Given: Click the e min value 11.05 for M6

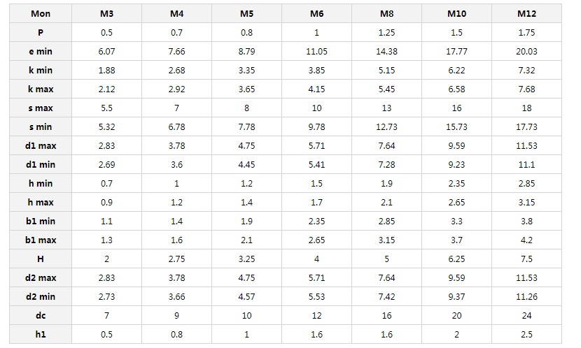Looking at the screenshot, I should [x=316, y=52].
